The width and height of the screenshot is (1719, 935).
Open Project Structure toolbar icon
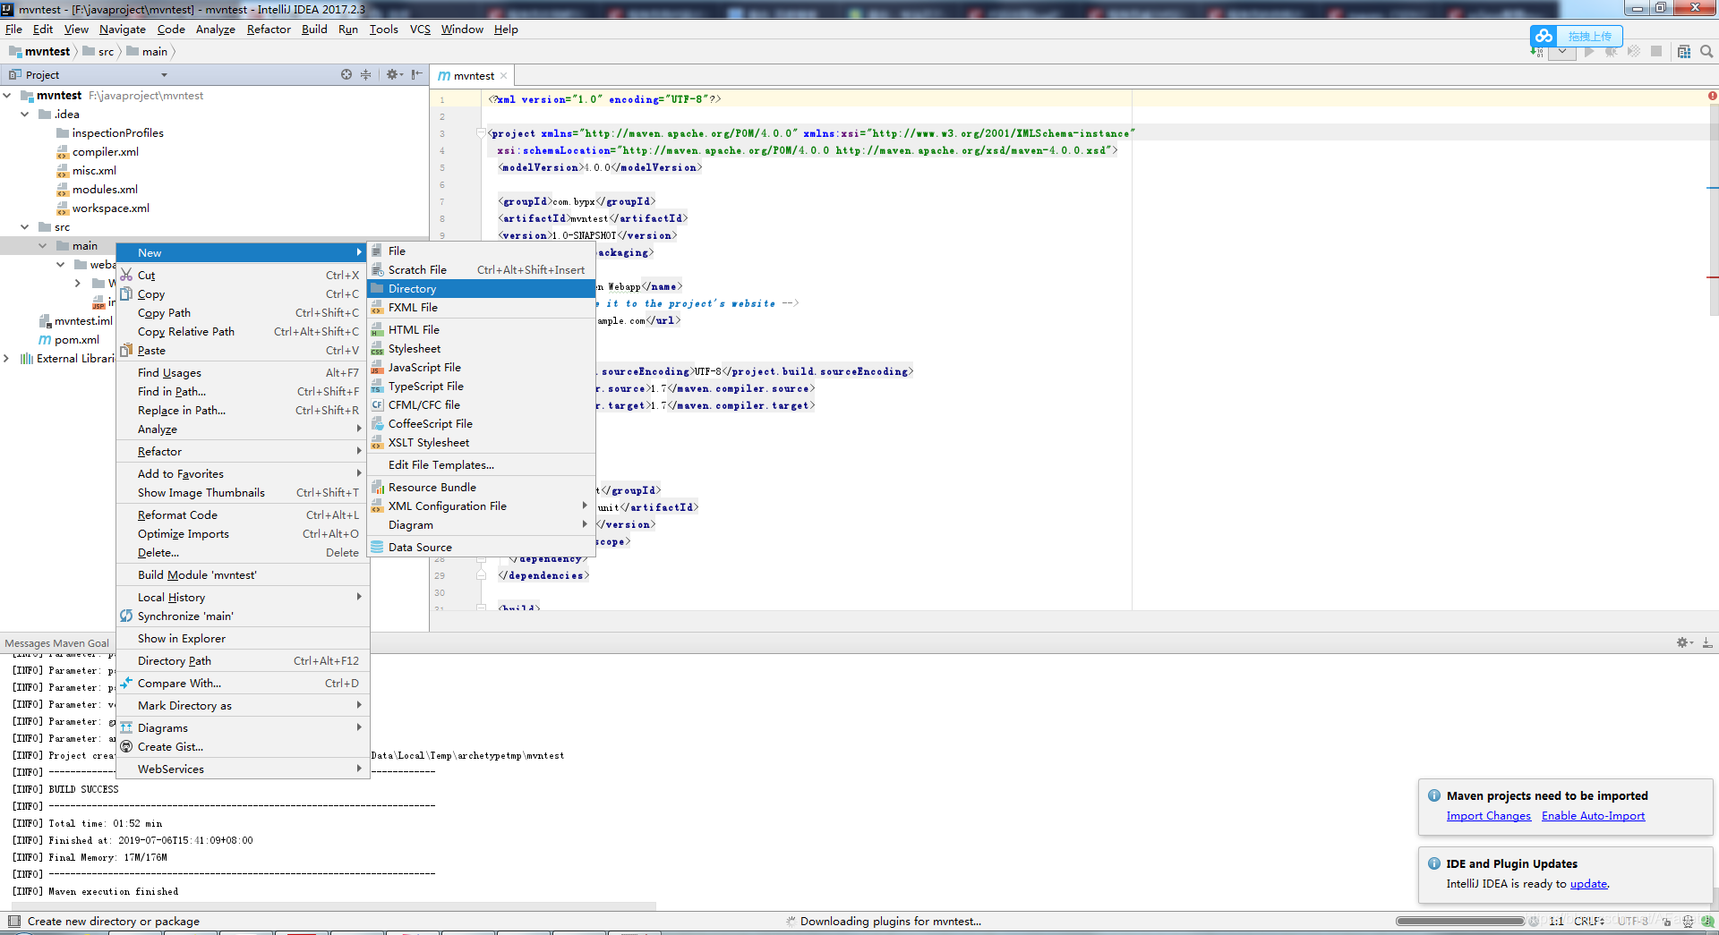point(1684,52)
